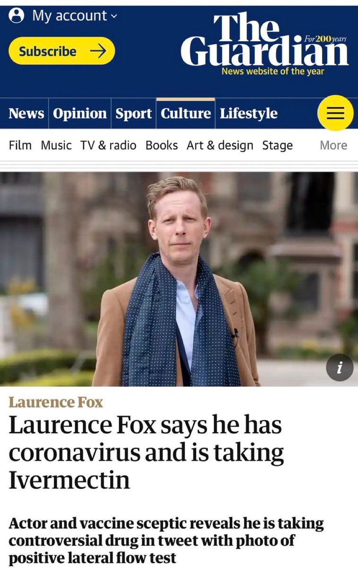Expand More culture sections
The image size is (358, 568).
[333, 145]
